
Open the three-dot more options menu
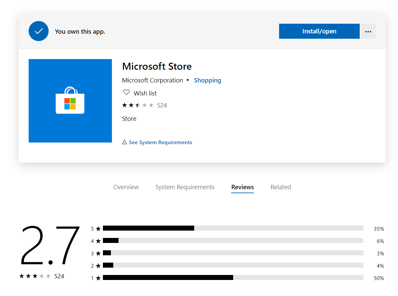point(368,31)
